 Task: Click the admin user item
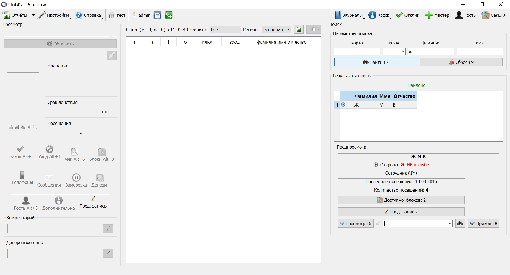click(142, 15)
